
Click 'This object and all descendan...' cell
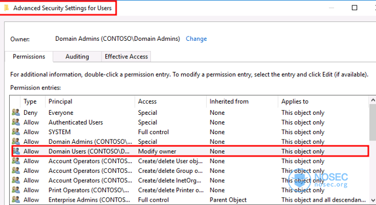(323, 200)
